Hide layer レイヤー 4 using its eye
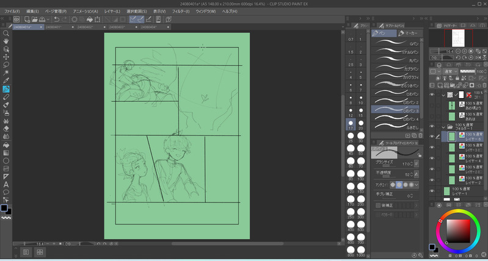 point(432,158)
